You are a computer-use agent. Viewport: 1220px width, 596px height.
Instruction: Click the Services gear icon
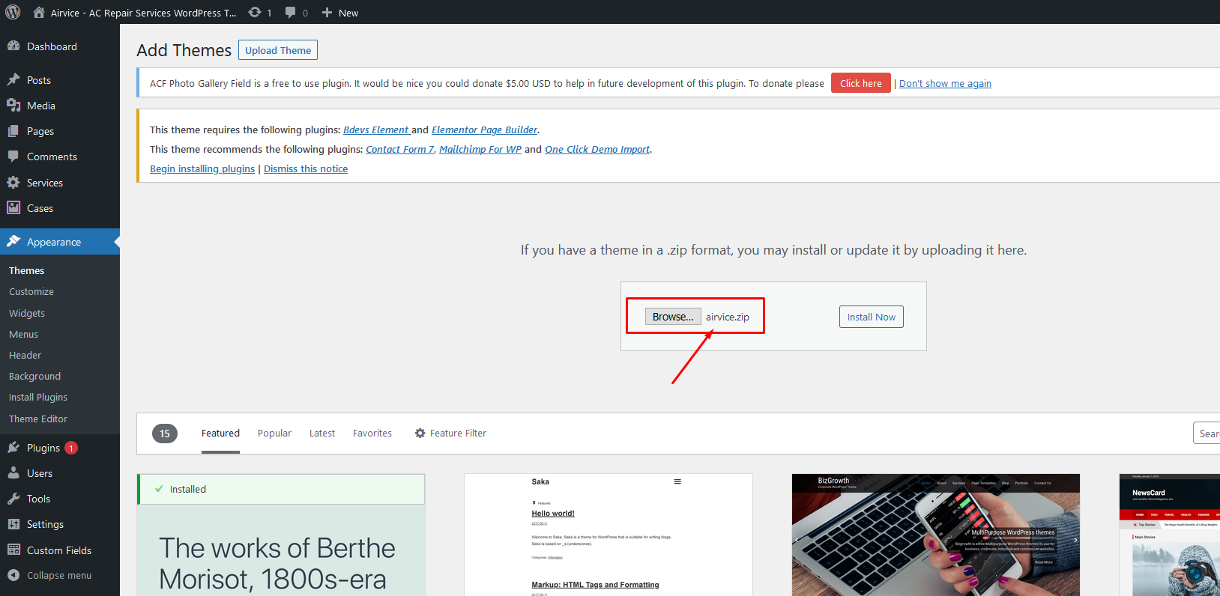(13, 183)
